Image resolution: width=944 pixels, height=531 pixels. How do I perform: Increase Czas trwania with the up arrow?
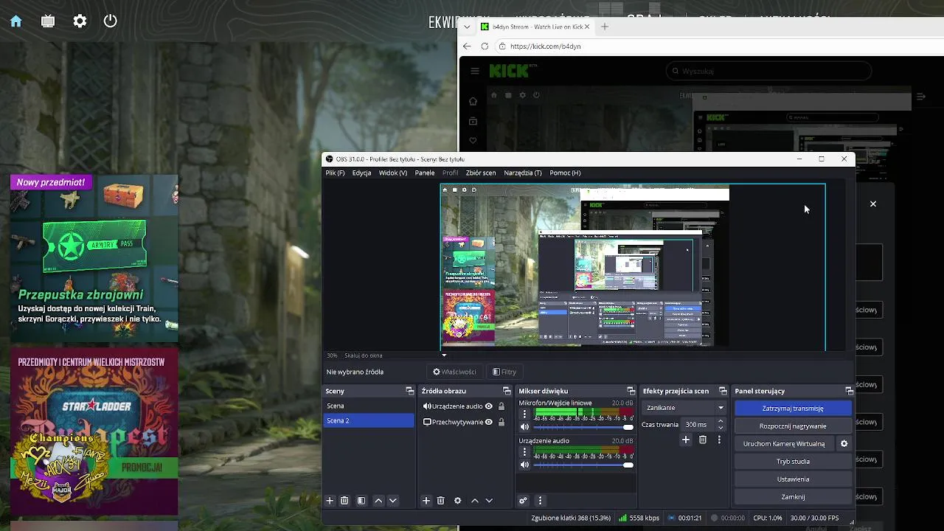[x=721, y=421]
